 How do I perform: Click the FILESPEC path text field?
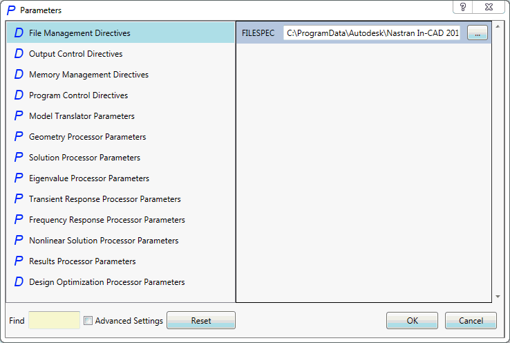pyautogui.click(x=372, y=33)
